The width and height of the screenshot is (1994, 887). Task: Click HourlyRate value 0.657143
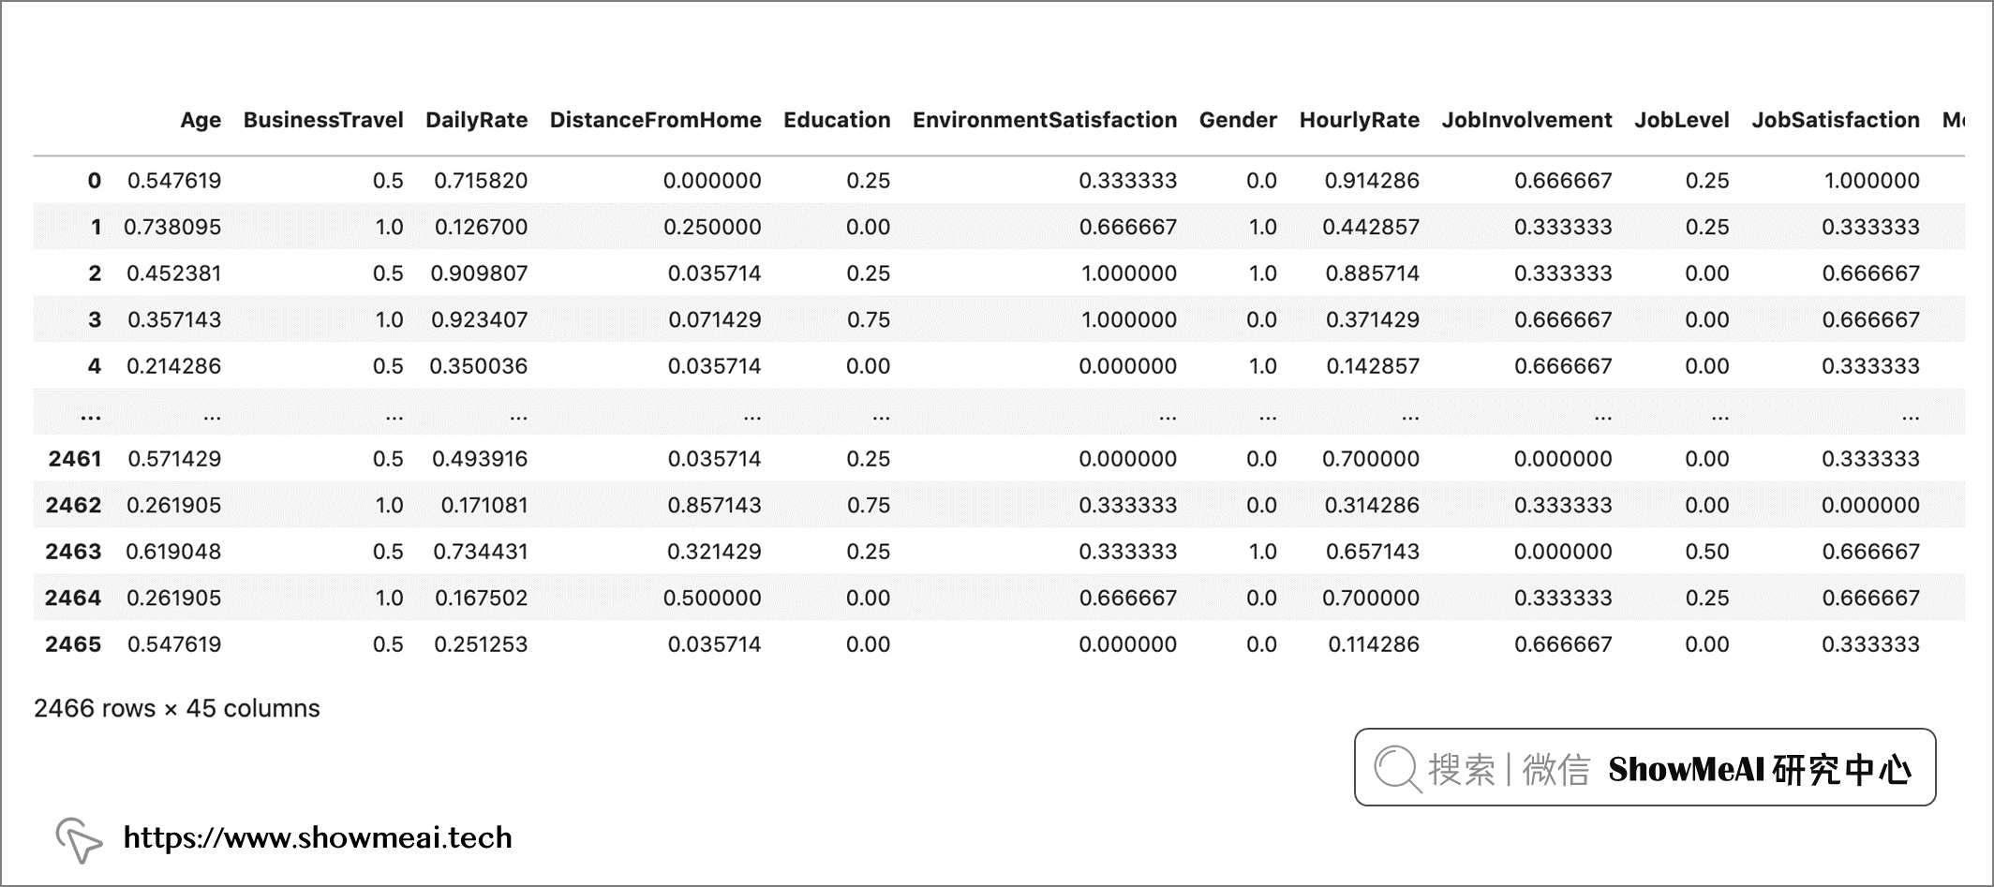[1373, 552]
